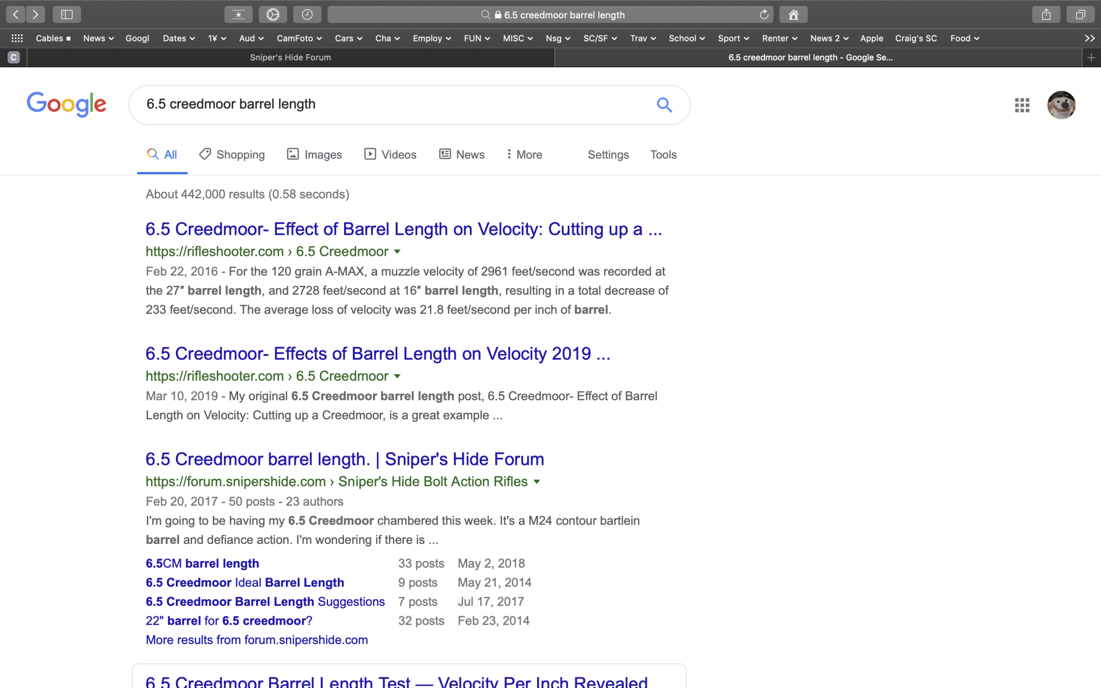Open the Velocity 2019 result link

pos(378,354)
